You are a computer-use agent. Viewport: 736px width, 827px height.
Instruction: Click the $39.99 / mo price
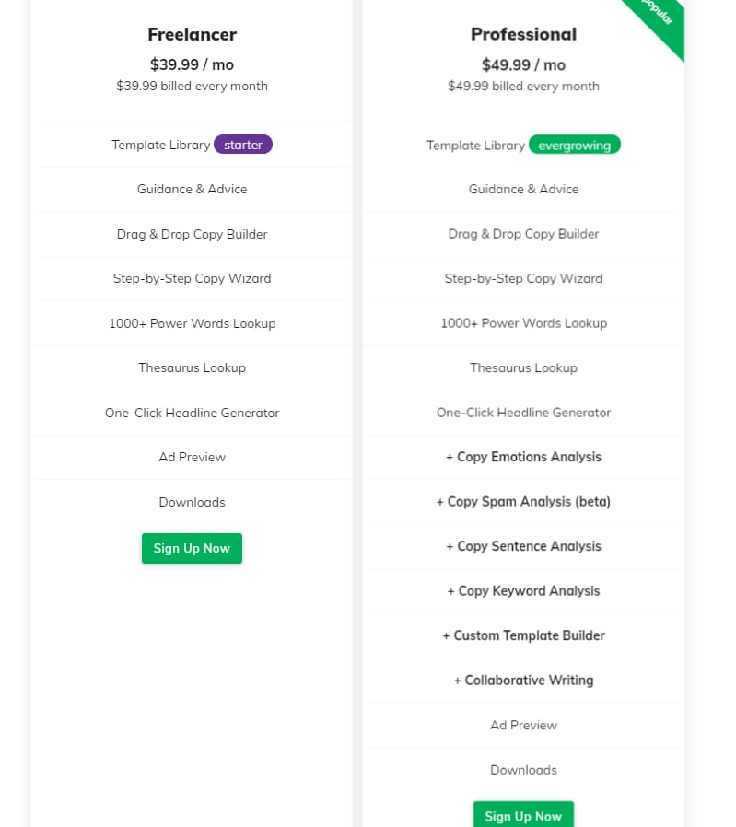(x=192, y=64)
